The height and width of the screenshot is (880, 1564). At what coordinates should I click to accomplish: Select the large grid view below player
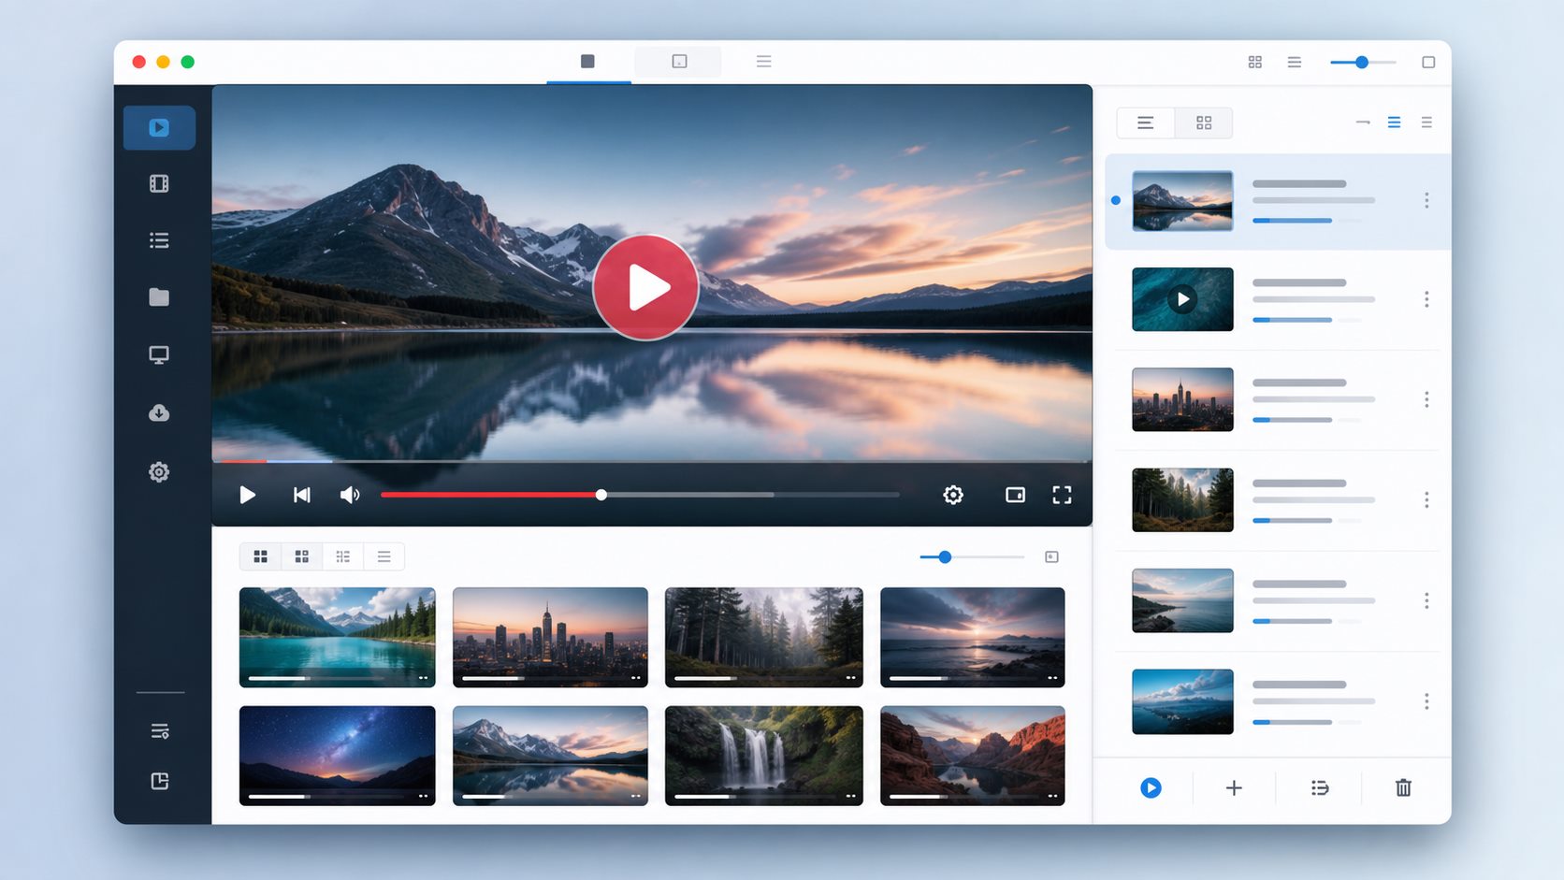[261, 556]
